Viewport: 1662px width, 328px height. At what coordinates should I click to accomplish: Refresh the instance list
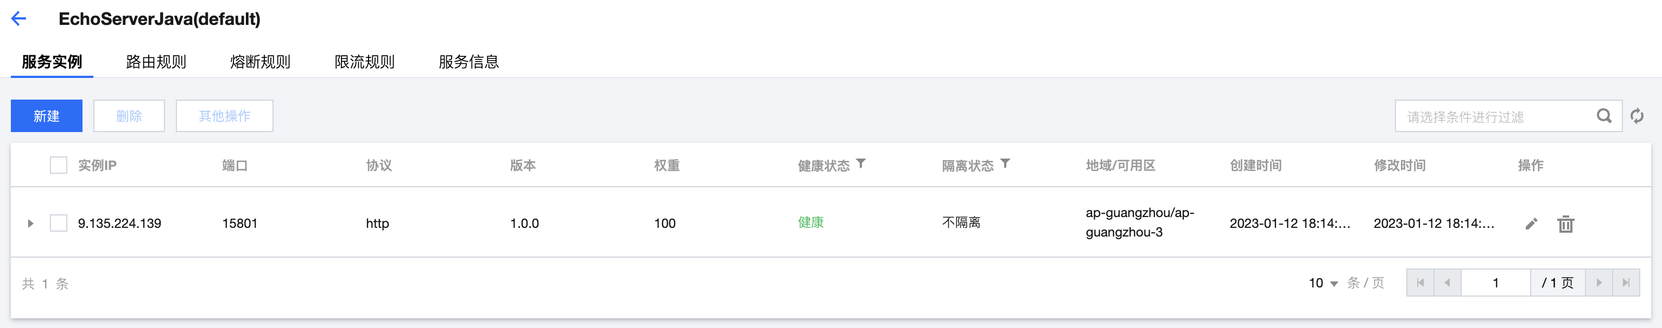[x=1637, y=116]
